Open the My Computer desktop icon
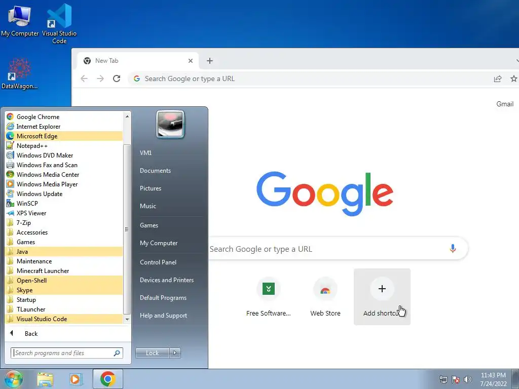519x389 pixels. pos(20,21)
